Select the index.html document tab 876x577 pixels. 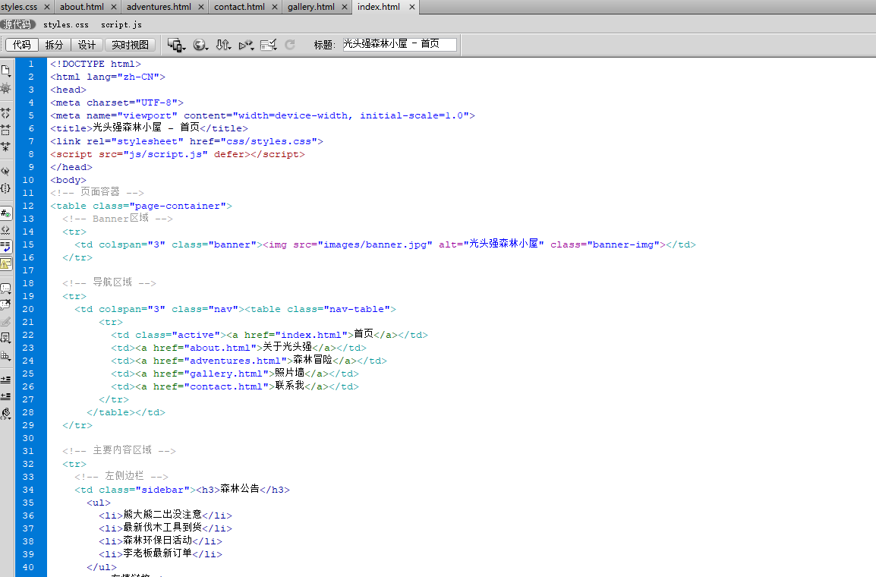coord(379,7)
